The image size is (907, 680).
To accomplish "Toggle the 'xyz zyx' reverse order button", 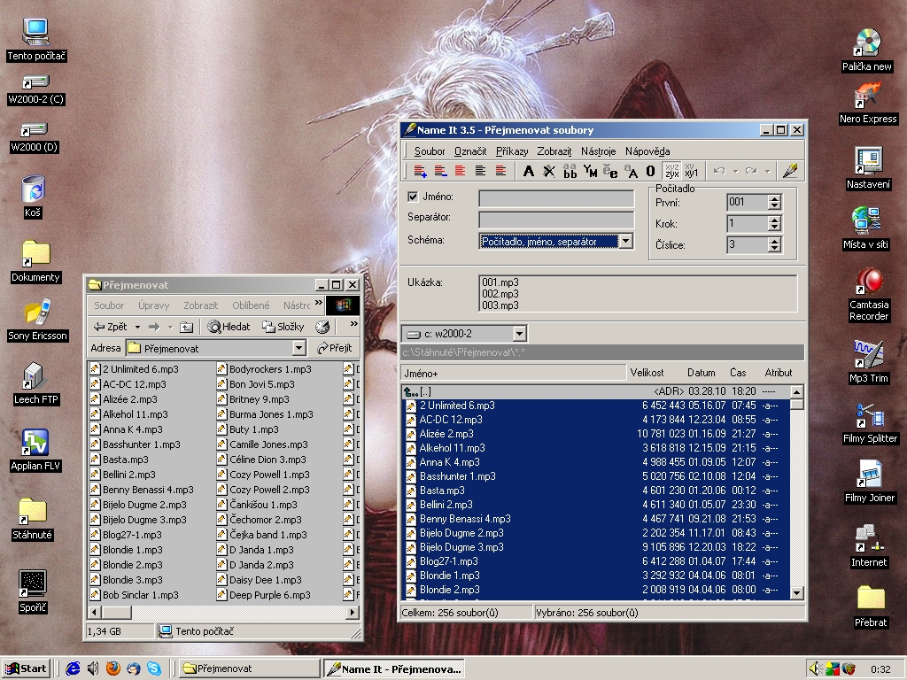I will [672, 171].
